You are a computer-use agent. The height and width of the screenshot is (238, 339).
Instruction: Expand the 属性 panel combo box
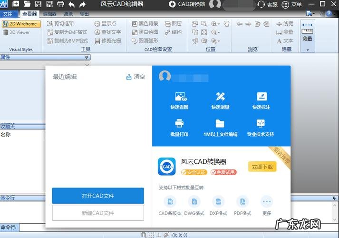tap(87, 64)
